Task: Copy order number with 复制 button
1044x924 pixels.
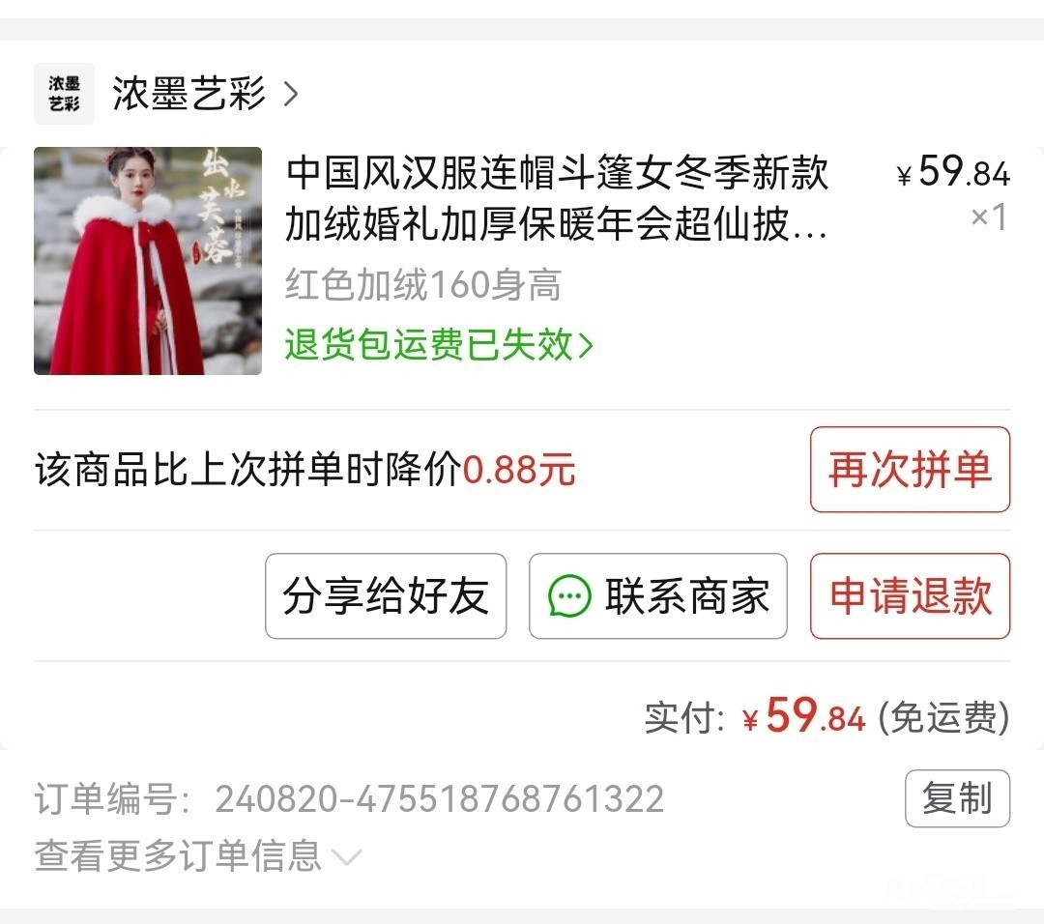Action: point(957,798)
